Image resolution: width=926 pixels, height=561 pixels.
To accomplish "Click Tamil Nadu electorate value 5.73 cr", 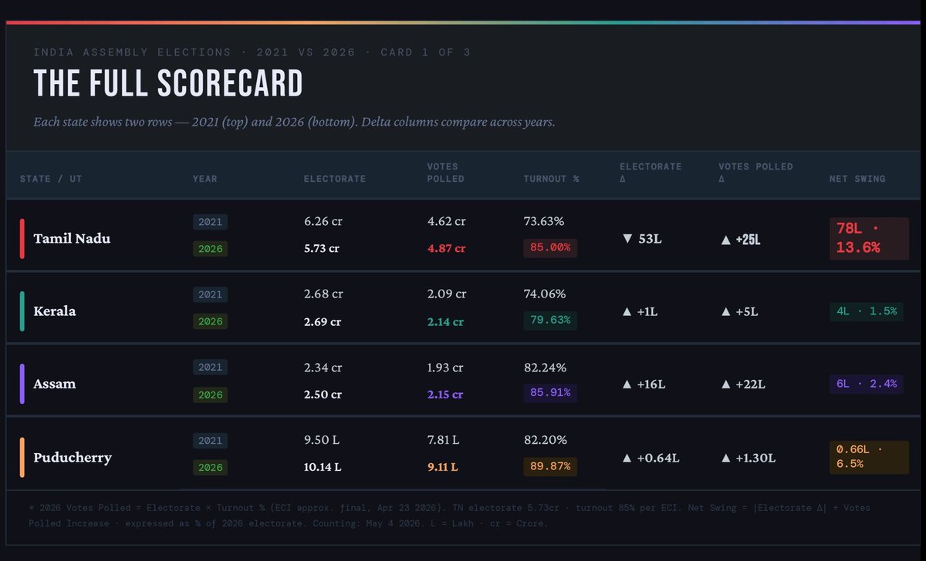I will pos(322,248).
